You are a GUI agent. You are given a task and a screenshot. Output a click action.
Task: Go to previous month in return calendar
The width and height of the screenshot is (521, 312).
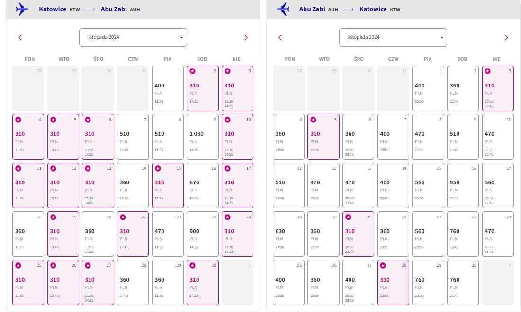pyautogui.click(x=280, y=37)
